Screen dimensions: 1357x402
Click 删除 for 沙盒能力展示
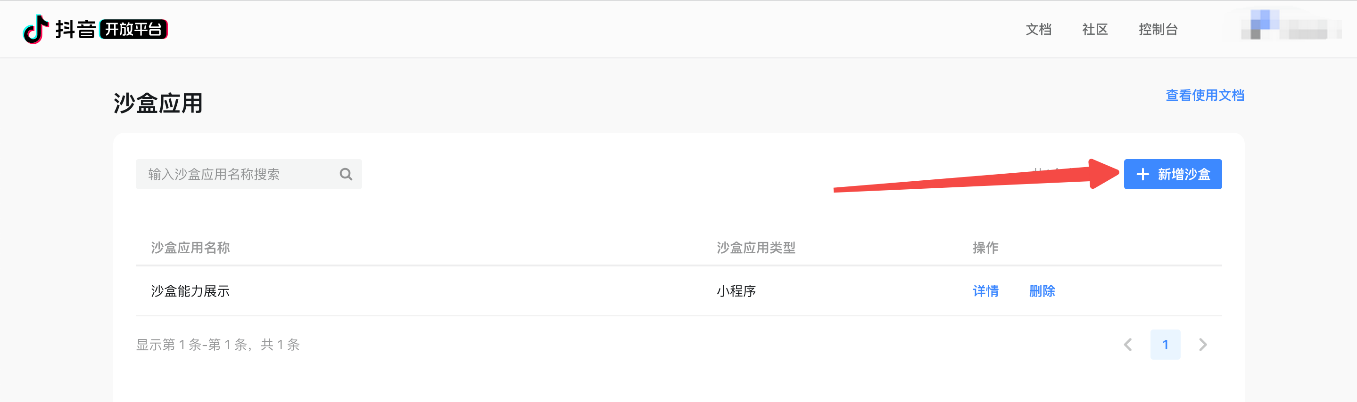tap(1042, 291)
